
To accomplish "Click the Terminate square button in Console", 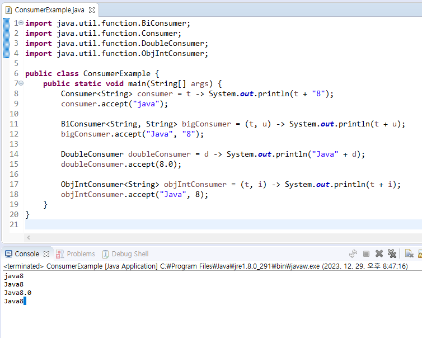I will tap(366, 253).
